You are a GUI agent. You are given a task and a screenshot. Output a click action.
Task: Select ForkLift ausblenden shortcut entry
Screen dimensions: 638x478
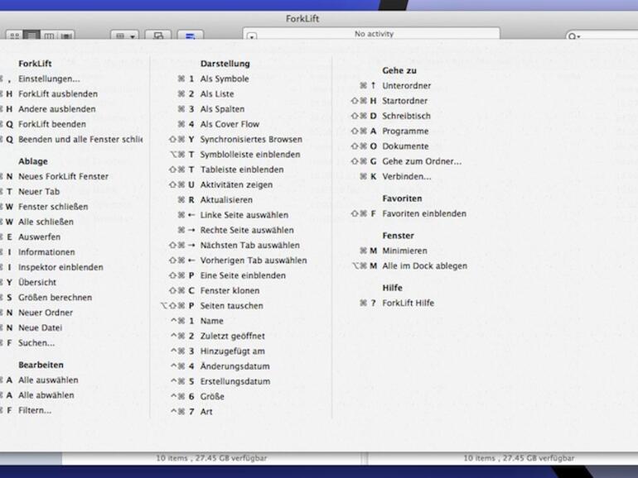coord(58,93)
